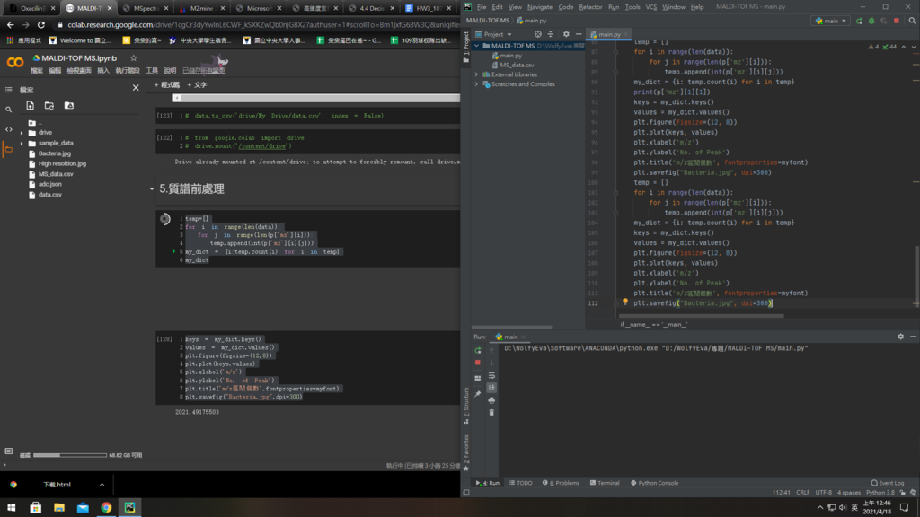Expand the sample_data folder in Colab

(x=22, y=143)
